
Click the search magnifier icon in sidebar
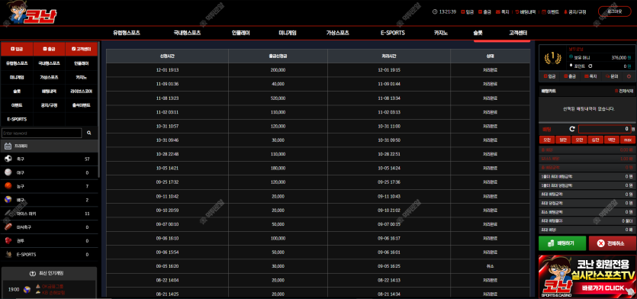(x=89, y=133)
